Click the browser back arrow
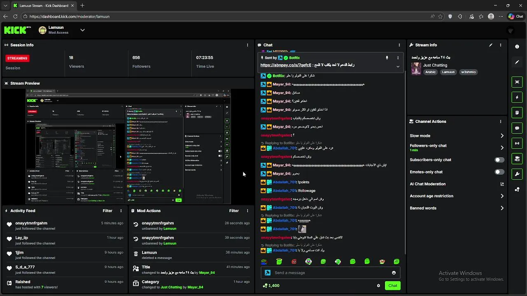This screenshot has width=527, height=296. tap(5, 16)
